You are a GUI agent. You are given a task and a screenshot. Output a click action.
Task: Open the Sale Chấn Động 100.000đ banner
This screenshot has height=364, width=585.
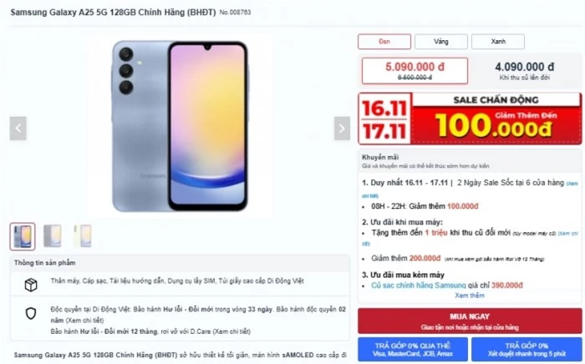click(470, 119)
